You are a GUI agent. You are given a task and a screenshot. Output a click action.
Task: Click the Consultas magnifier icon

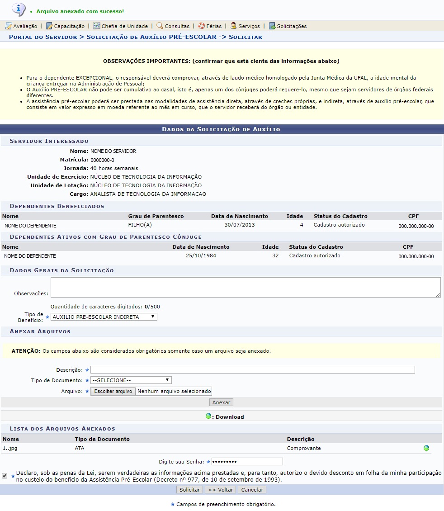pyautogui.click(x=160, y=26)
